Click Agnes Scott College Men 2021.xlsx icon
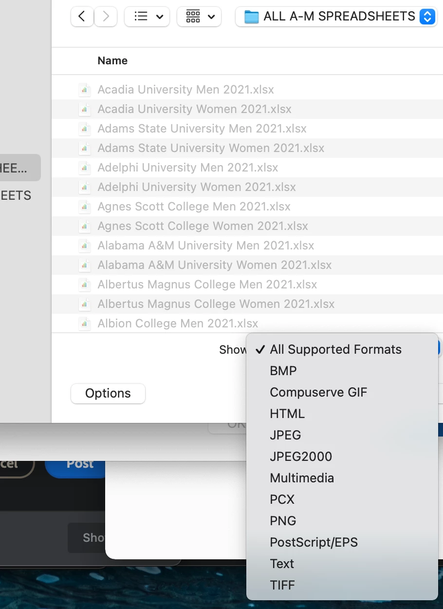 click(85, 207)
